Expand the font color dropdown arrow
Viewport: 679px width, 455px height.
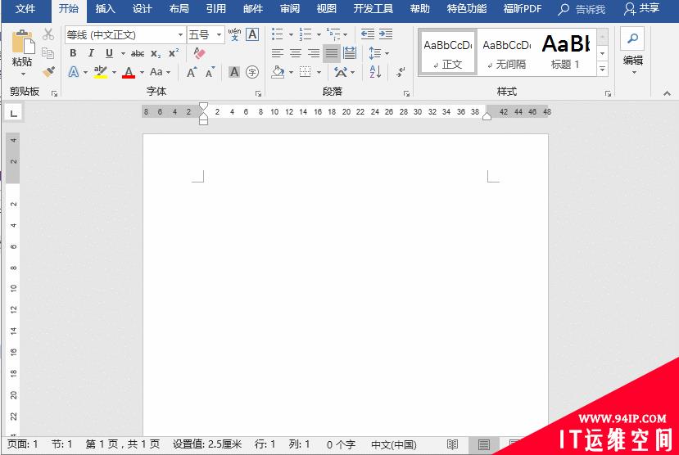pyautogui.click(x=142, y=72)
